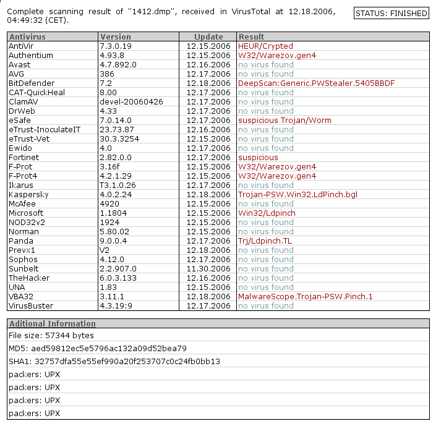Select version 5.80.02 cell
Viewport: 441px width, 426px height.
(114, 232)
